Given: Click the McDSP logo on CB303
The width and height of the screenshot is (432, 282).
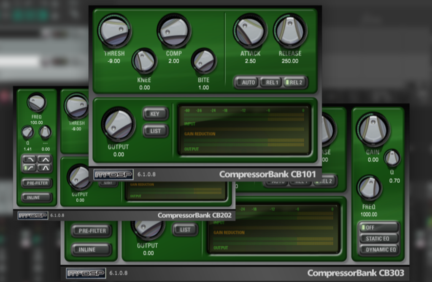Looking at the screenshot, I should (86, 273).
